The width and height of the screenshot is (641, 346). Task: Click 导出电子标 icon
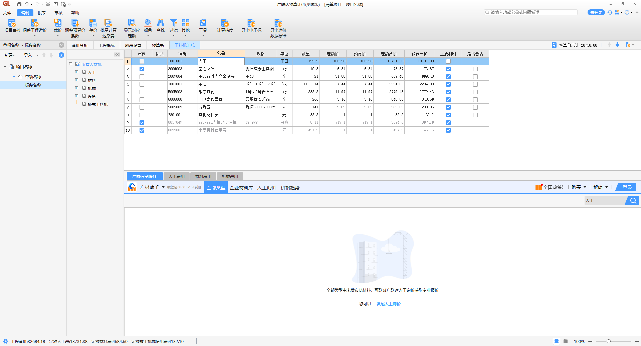click(251, 23)
